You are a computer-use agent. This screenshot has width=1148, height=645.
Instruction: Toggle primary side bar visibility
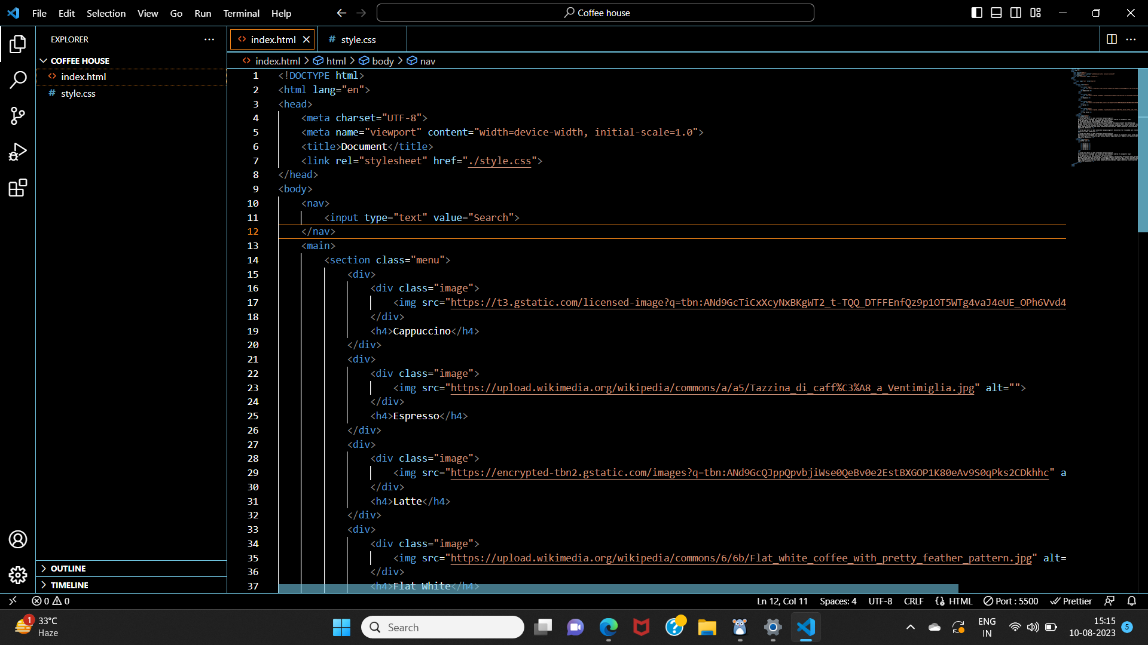pyautogui.click(x=976, y=13)
